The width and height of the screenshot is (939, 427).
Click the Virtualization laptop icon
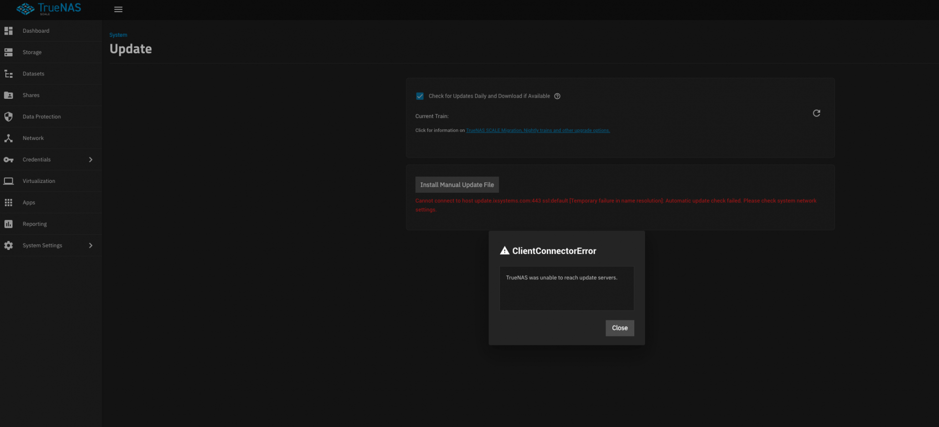click(8, 181)
